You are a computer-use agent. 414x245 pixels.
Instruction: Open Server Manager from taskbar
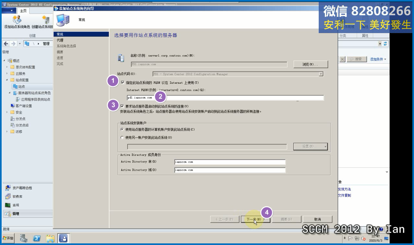click(24, 239)
